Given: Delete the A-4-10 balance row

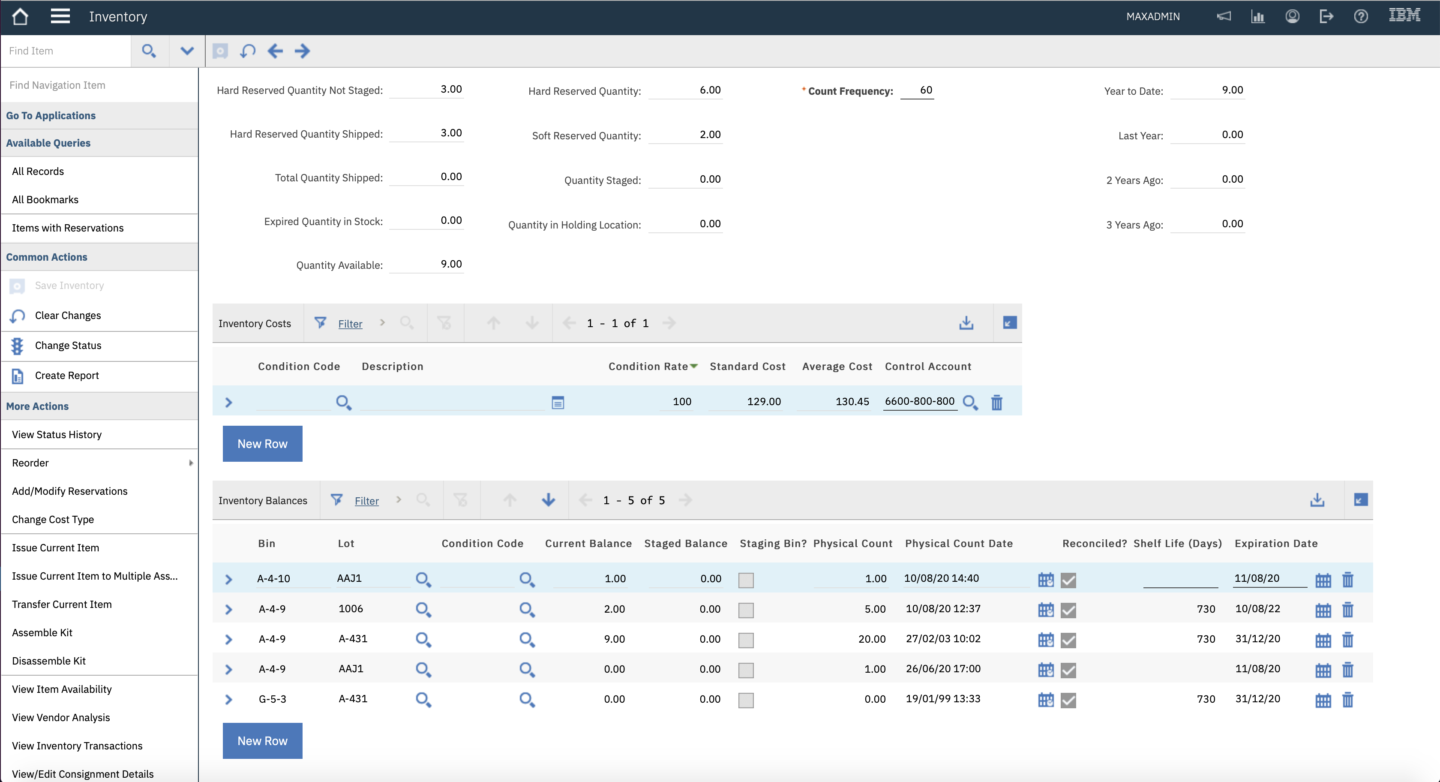Looking at the screenshot, I should tap(1348, 580).
